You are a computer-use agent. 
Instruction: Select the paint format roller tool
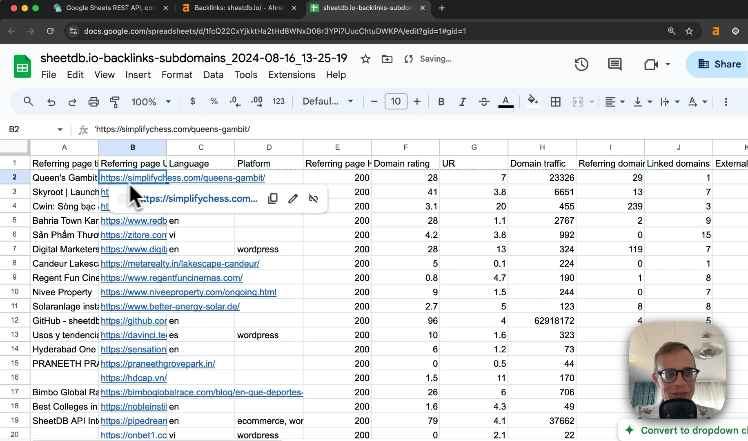[x=115, y=102]
